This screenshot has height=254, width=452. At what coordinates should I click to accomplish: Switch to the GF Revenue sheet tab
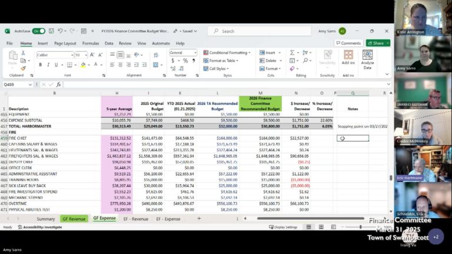point(74,219)
